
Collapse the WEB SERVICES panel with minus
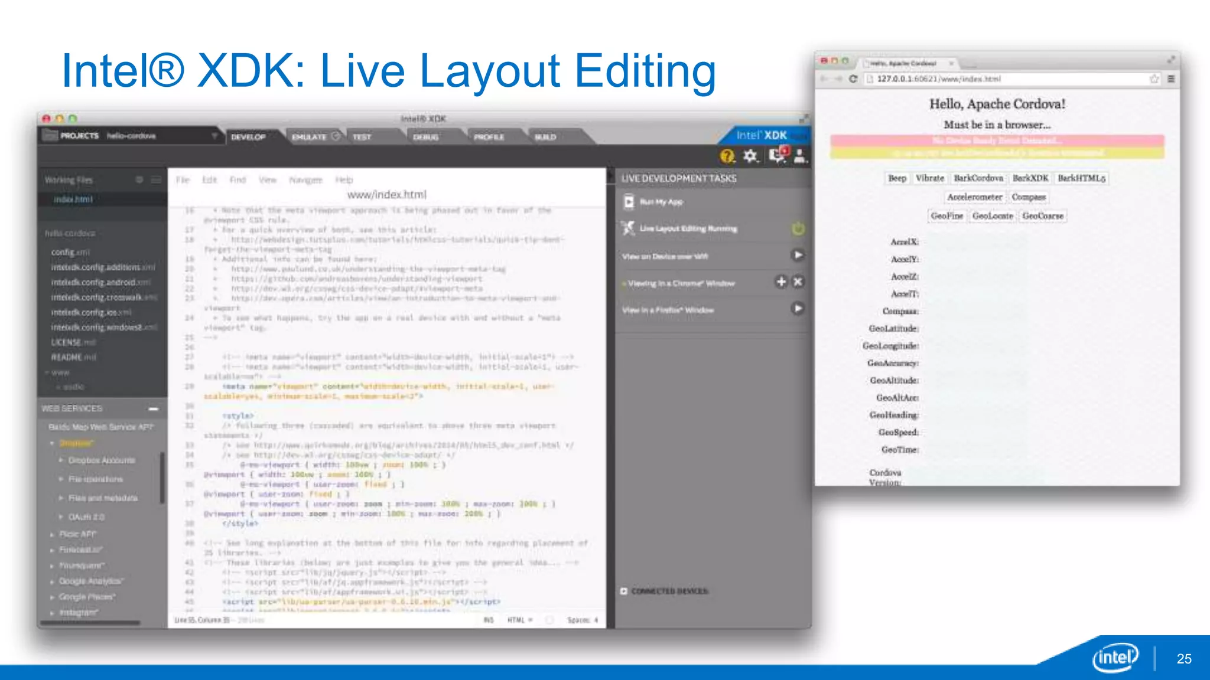click(x=154, y=408)
